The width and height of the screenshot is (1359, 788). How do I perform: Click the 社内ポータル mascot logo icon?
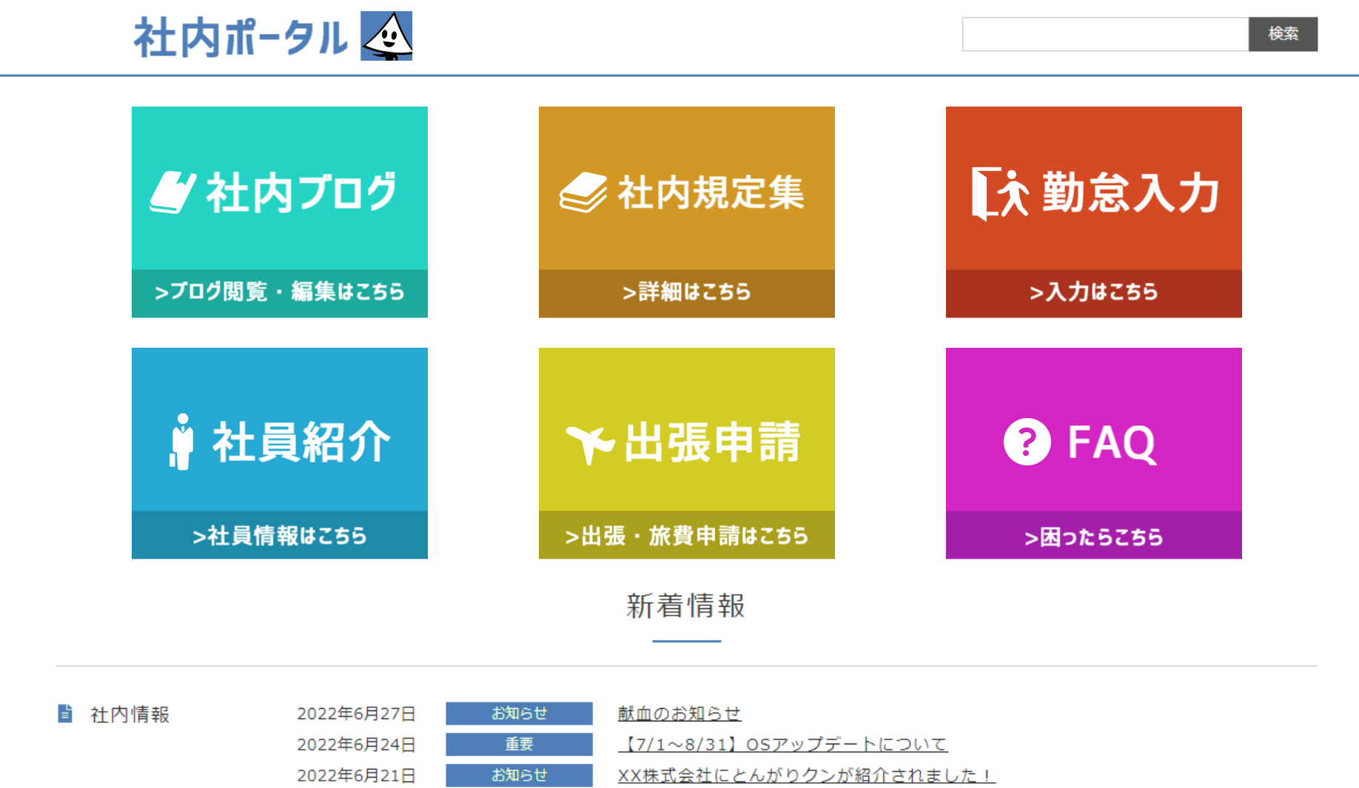[x=386, y=36]
